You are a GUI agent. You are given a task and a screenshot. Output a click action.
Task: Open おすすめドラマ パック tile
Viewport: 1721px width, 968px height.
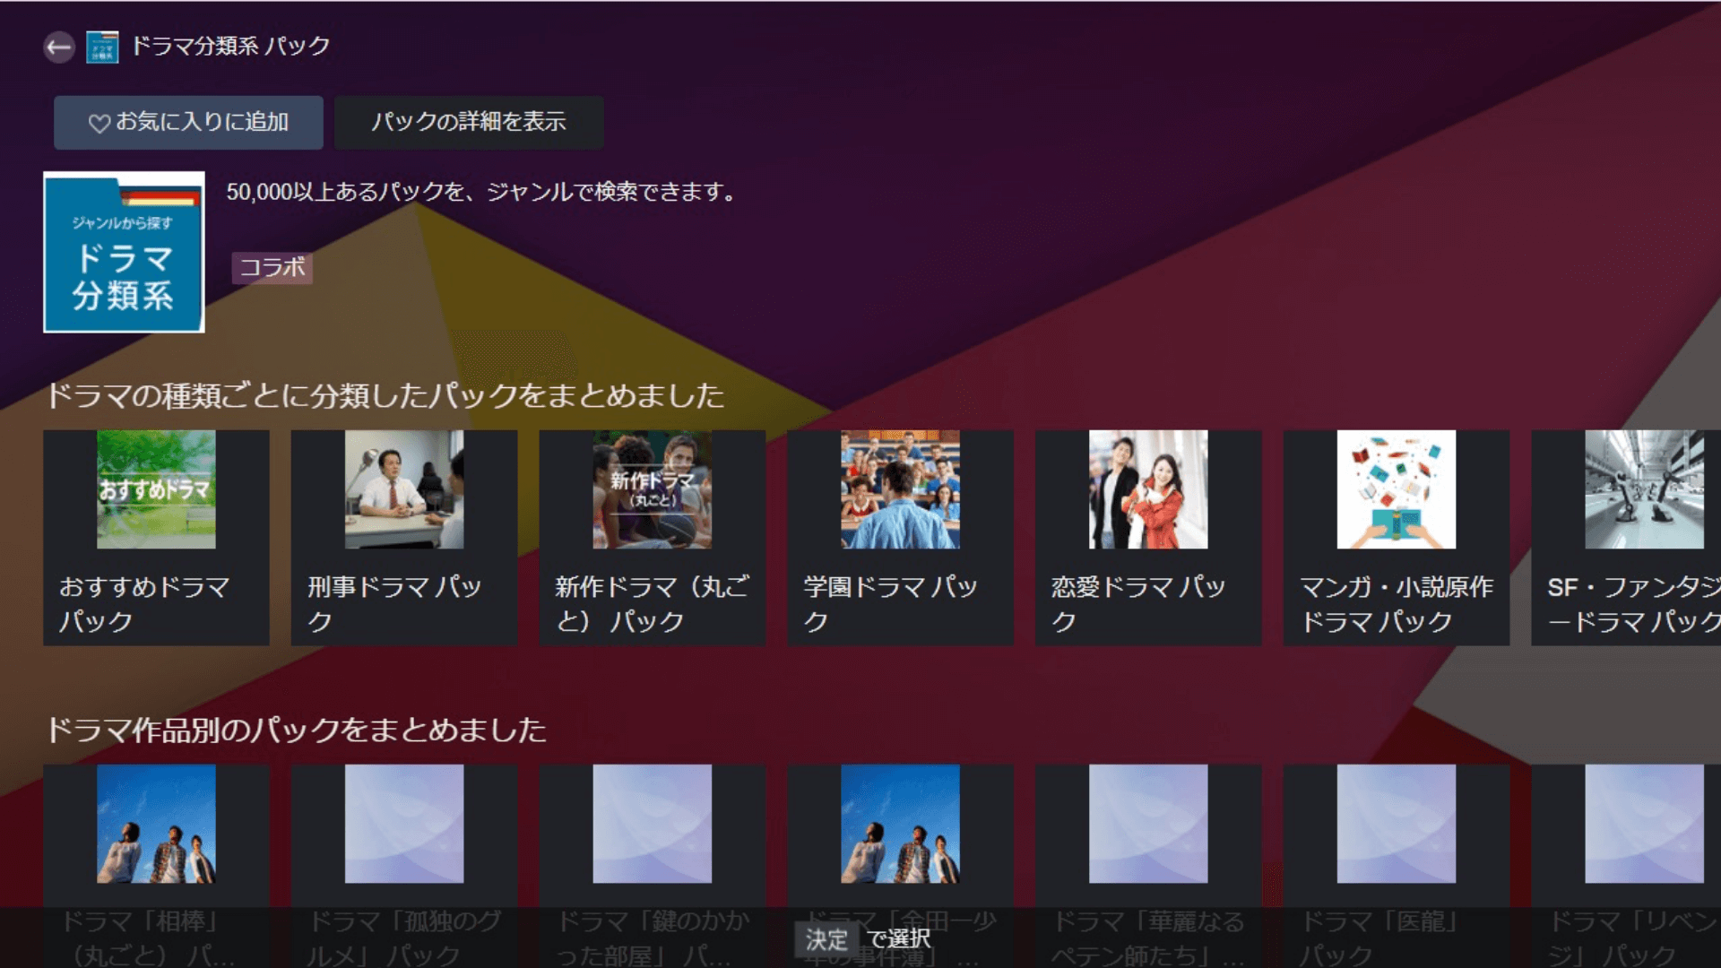click(x=156, y=538)
